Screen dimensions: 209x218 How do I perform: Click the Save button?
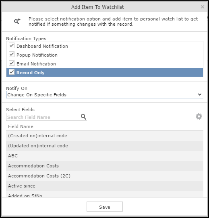pyautogui.click(x=105, y=207)
